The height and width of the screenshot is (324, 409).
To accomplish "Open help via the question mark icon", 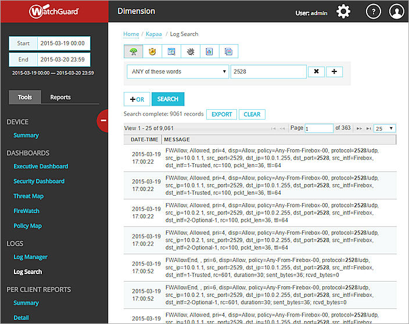I will coord(374,11).
